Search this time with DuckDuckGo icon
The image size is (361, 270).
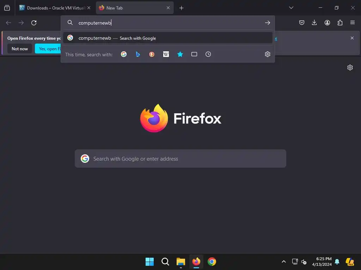coord(152,54)
